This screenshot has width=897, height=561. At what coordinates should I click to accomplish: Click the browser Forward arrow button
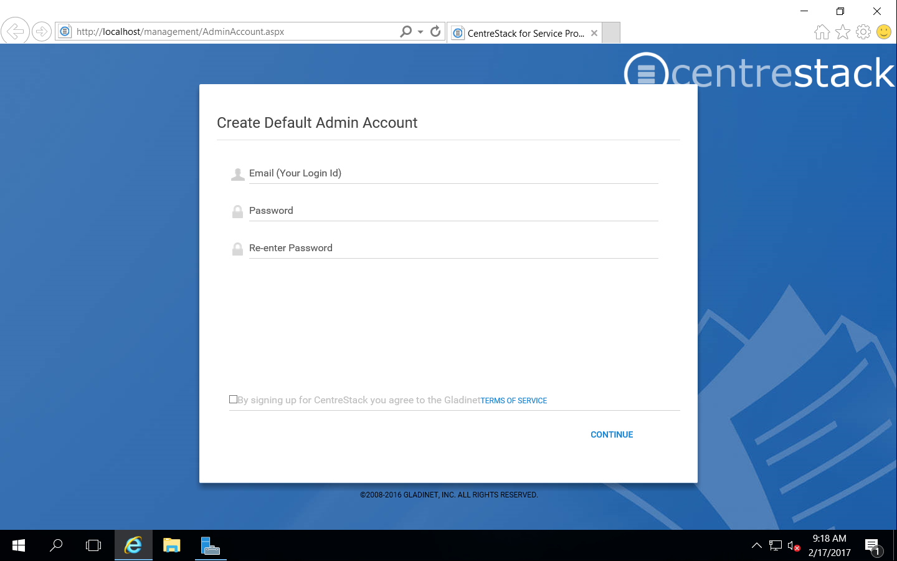point(42,31)
